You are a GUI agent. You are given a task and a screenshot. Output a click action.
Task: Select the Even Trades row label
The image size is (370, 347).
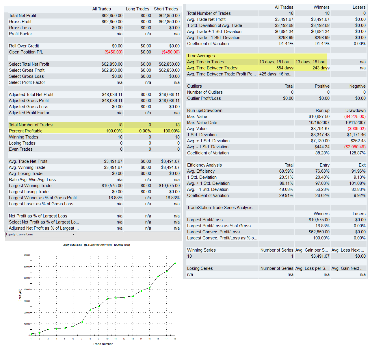click(21, 149)
